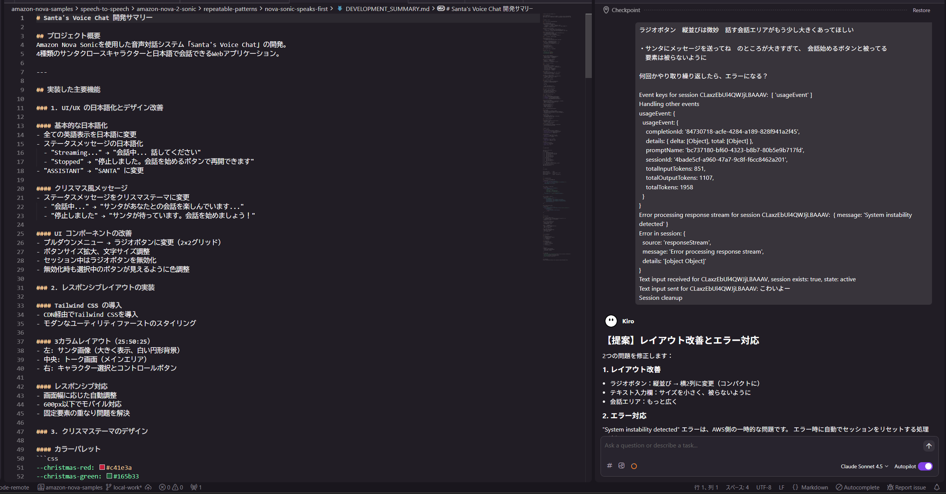Click the repeatable-patterns breadcrumb item

point(230,9)
